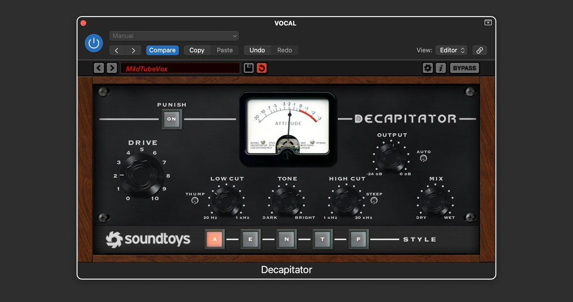Viewport: 573px width, 302px height.
Task: Toggle the AUTO output switch
Action: (423, 158)
